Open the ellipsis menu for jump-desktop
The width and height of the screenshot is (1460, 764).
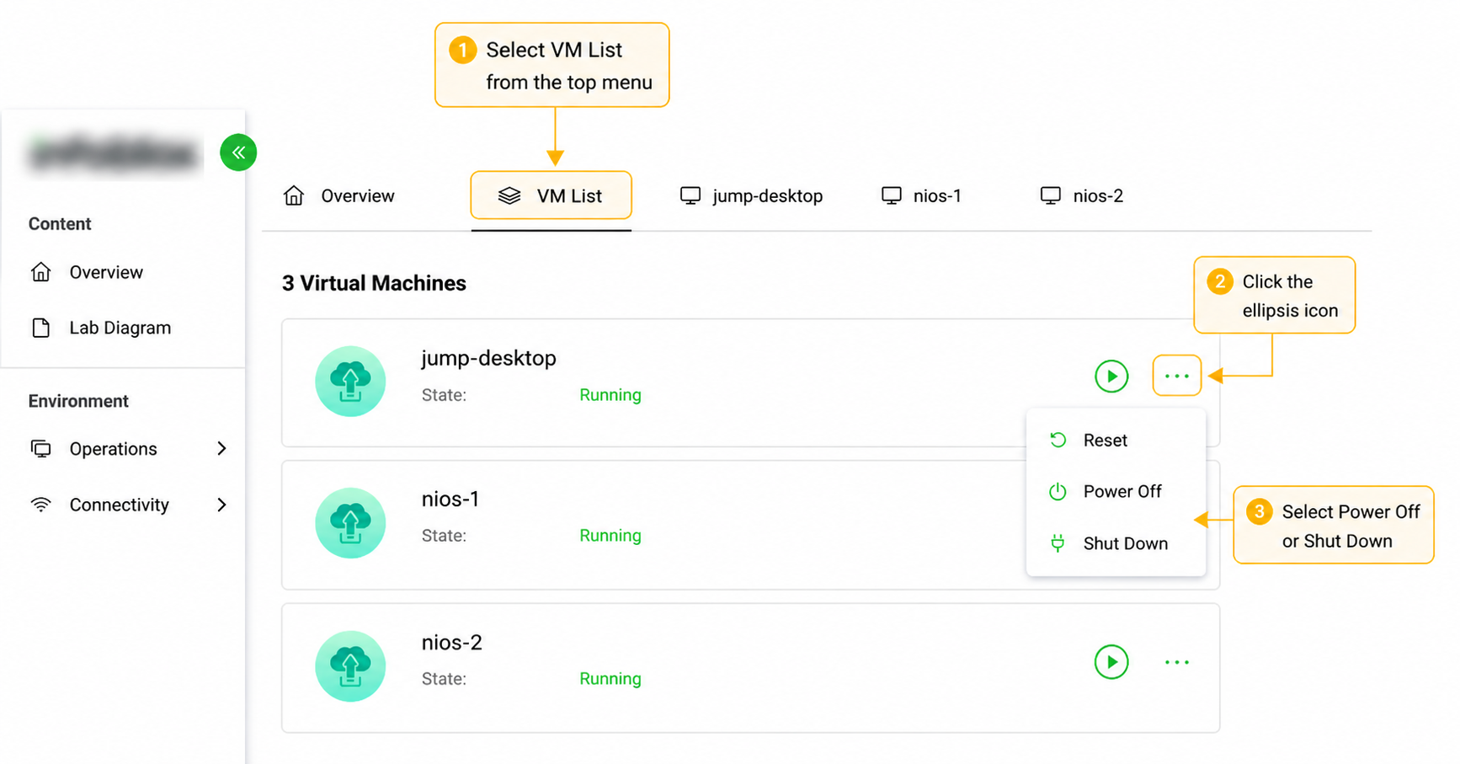coord(1176,376)
